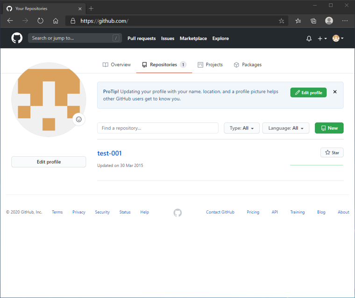Open the notifications bell
The image size is (355, 298).
click(x=309, y=39)
